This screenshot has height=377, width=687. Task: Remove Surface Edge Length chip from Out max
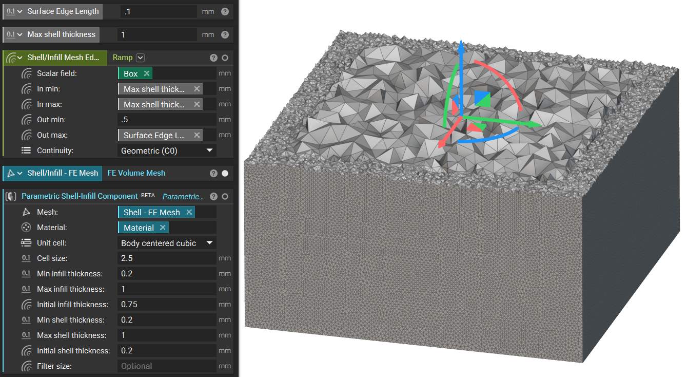[197, 135]
